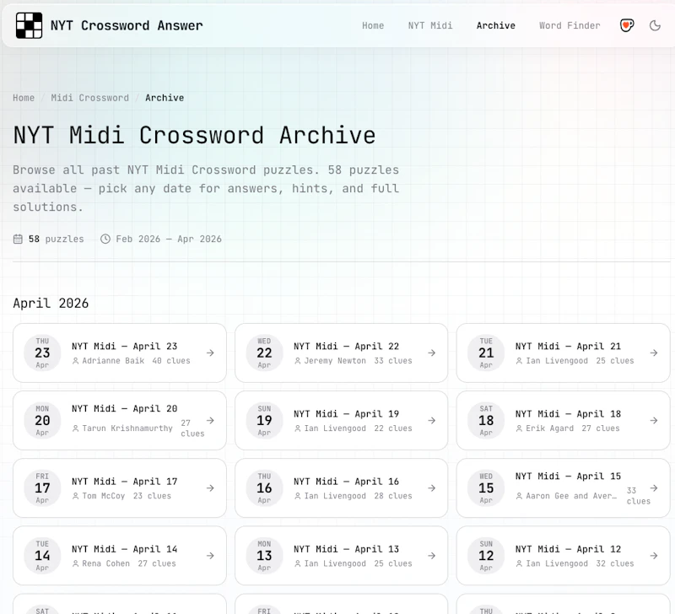
Task: Click the FRI 17 Apr date badge
Action: (x=42, y=488)
